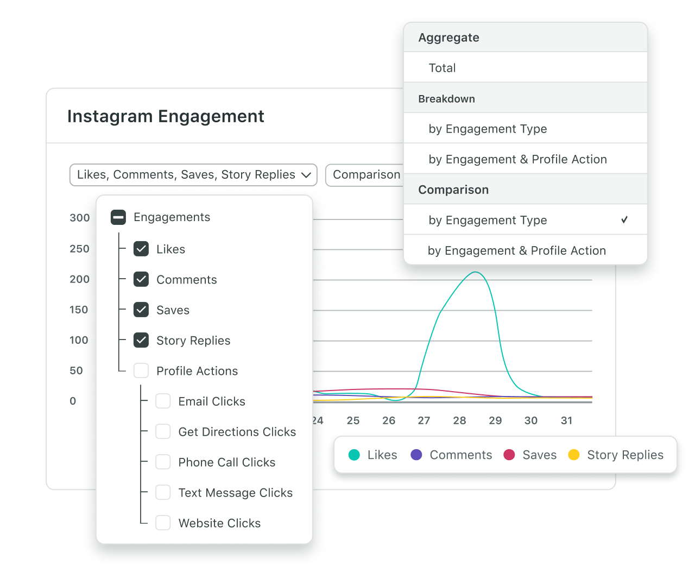Click the x-axis date label 28
The width and height of the screenshot is (695, 566).
(459, 420)
